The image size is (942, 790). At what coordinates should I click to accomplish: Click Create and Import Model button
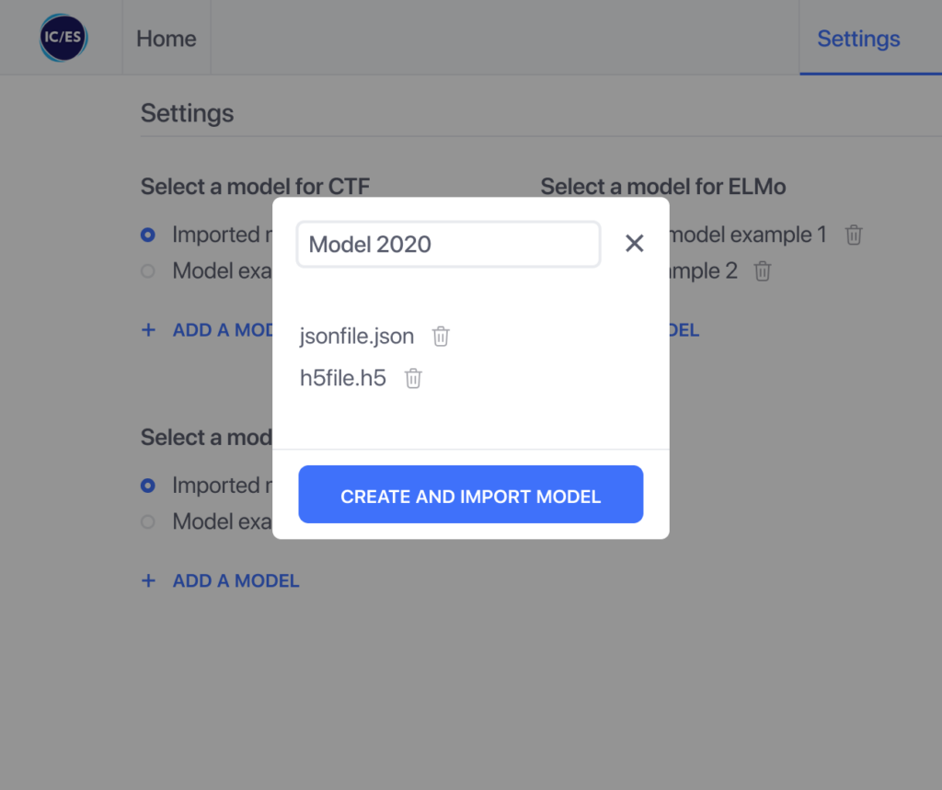point(471,495)
